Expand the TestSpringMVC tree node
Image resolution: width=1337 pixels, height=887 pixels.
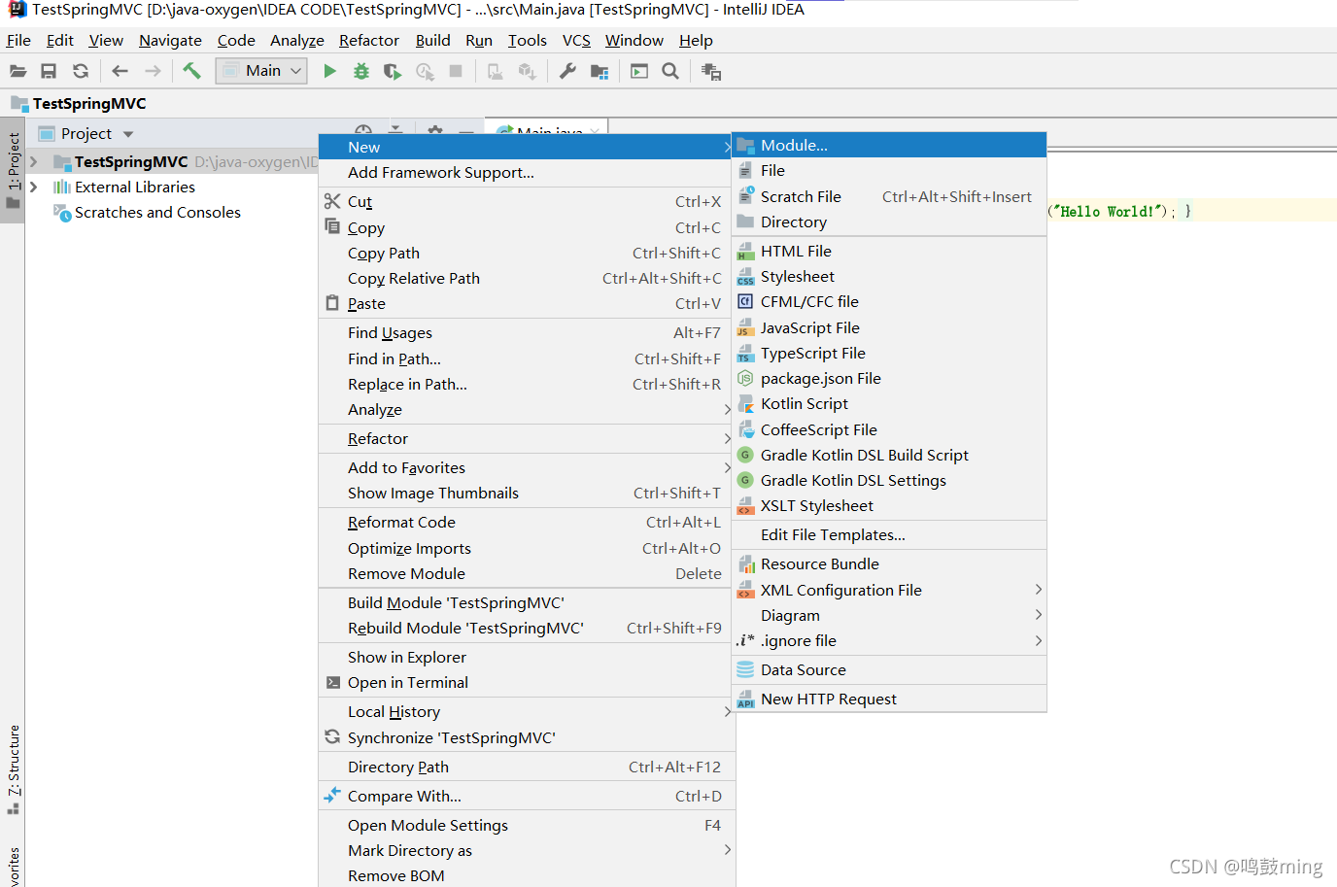click(34, 161)
